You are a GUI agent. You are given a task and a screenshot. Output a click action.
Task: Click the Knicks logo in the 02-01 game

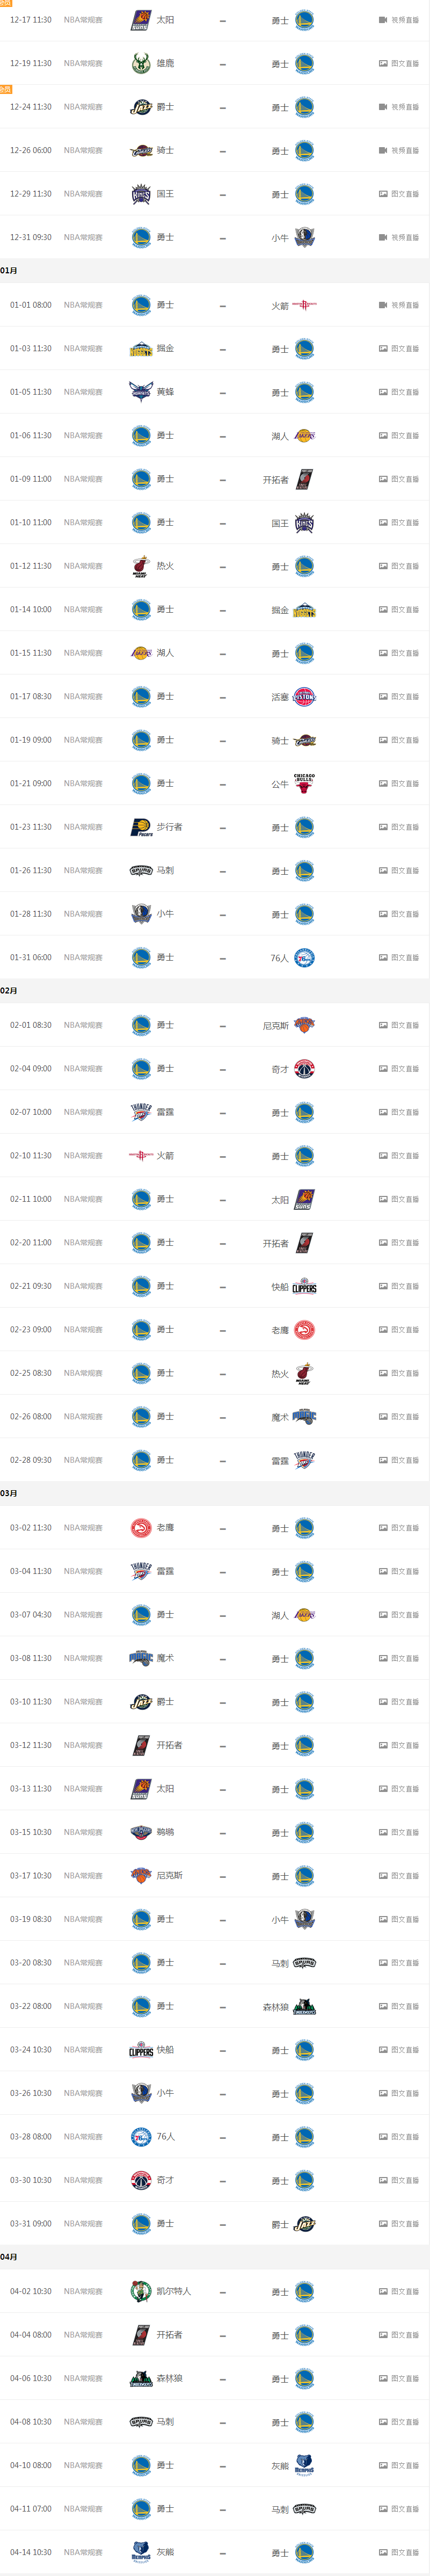click(304, 1025)
